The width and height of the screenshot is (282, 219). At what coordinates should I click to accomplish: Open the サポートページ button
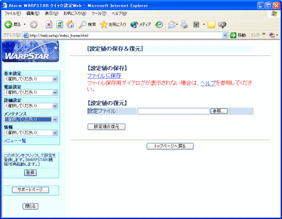coord(30,190)
